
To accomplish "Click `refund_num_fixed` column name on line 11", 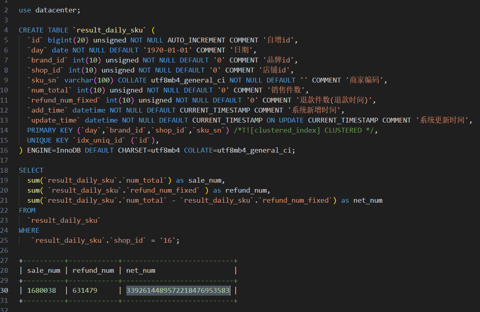I will click(64, 101).
